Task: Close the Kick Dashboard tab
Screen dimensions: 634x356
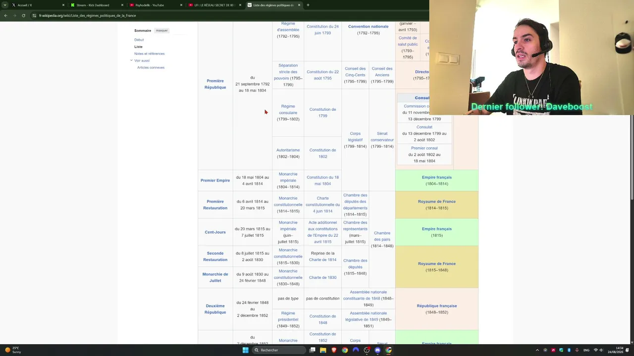Action: pos(122,5)
